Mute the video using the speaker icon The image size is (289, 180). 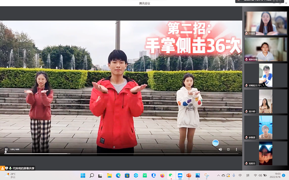(220, 149)
